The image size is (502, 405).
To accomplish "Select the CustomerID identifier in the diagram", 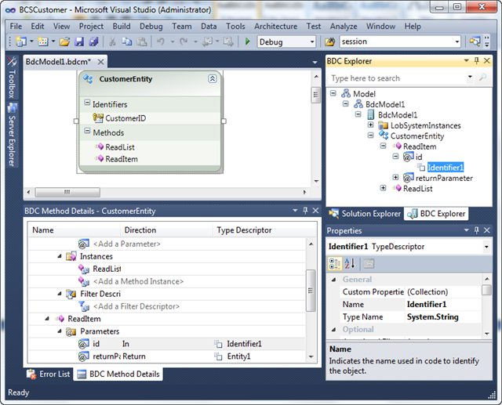I will pos(125,118).
